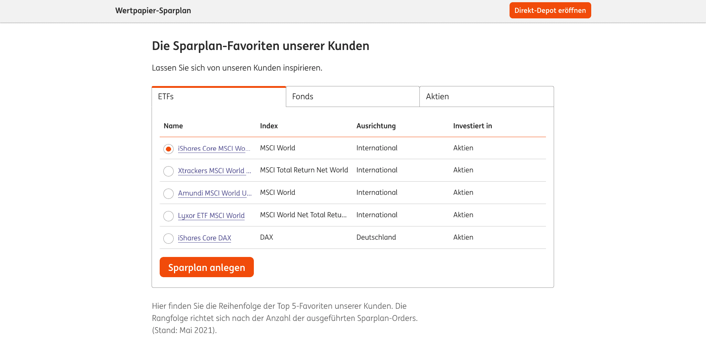Click the Stand: Mai 2021 footnote

(184, 330)
